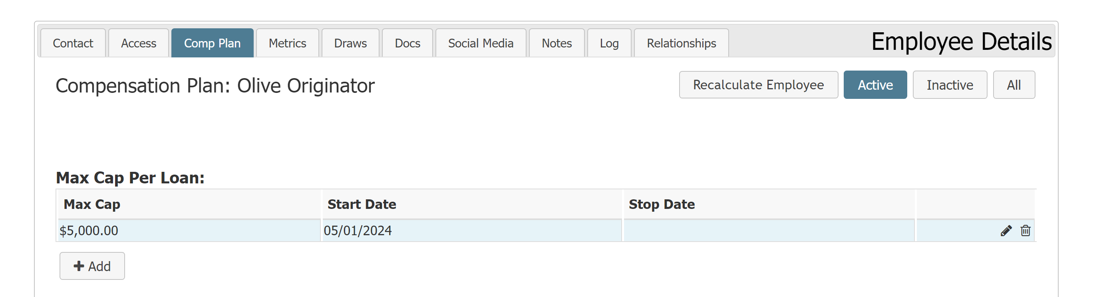Switch to the Notes tab
The image size is (1099, 297).
pyautogui.click(x=557, y=43)
